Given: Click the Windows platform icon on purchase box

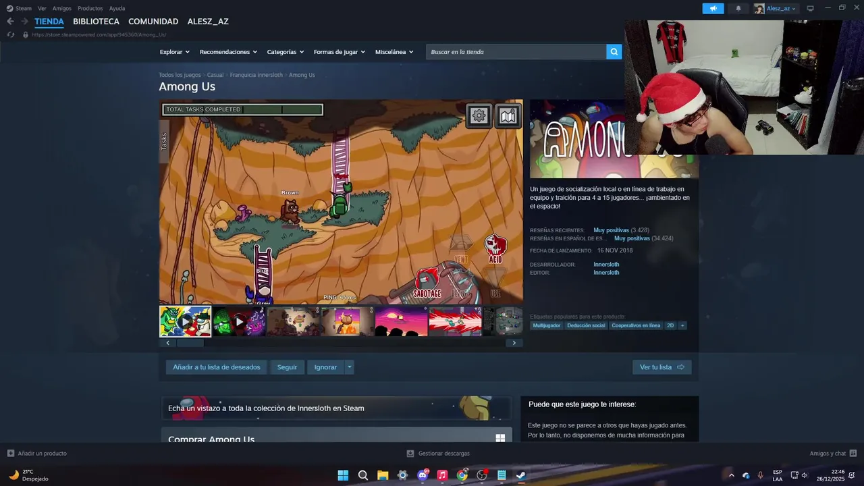Looking at the screenshot, I should 500,438.
